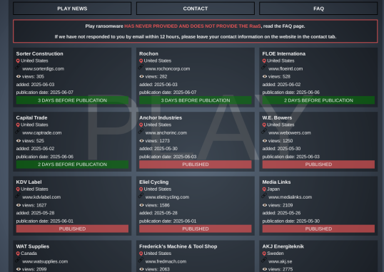Click the location pin on Sorter Construction
This screenshot has height=272, width=384.
[18, 61]
